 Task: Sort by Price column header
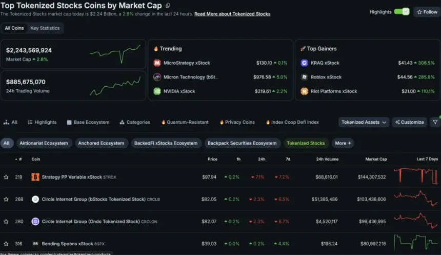212,159
